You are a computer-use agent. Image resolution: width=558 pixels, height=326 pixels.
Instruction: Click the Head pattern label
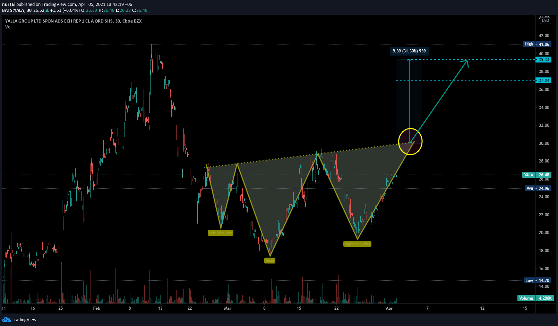point(270,260)
